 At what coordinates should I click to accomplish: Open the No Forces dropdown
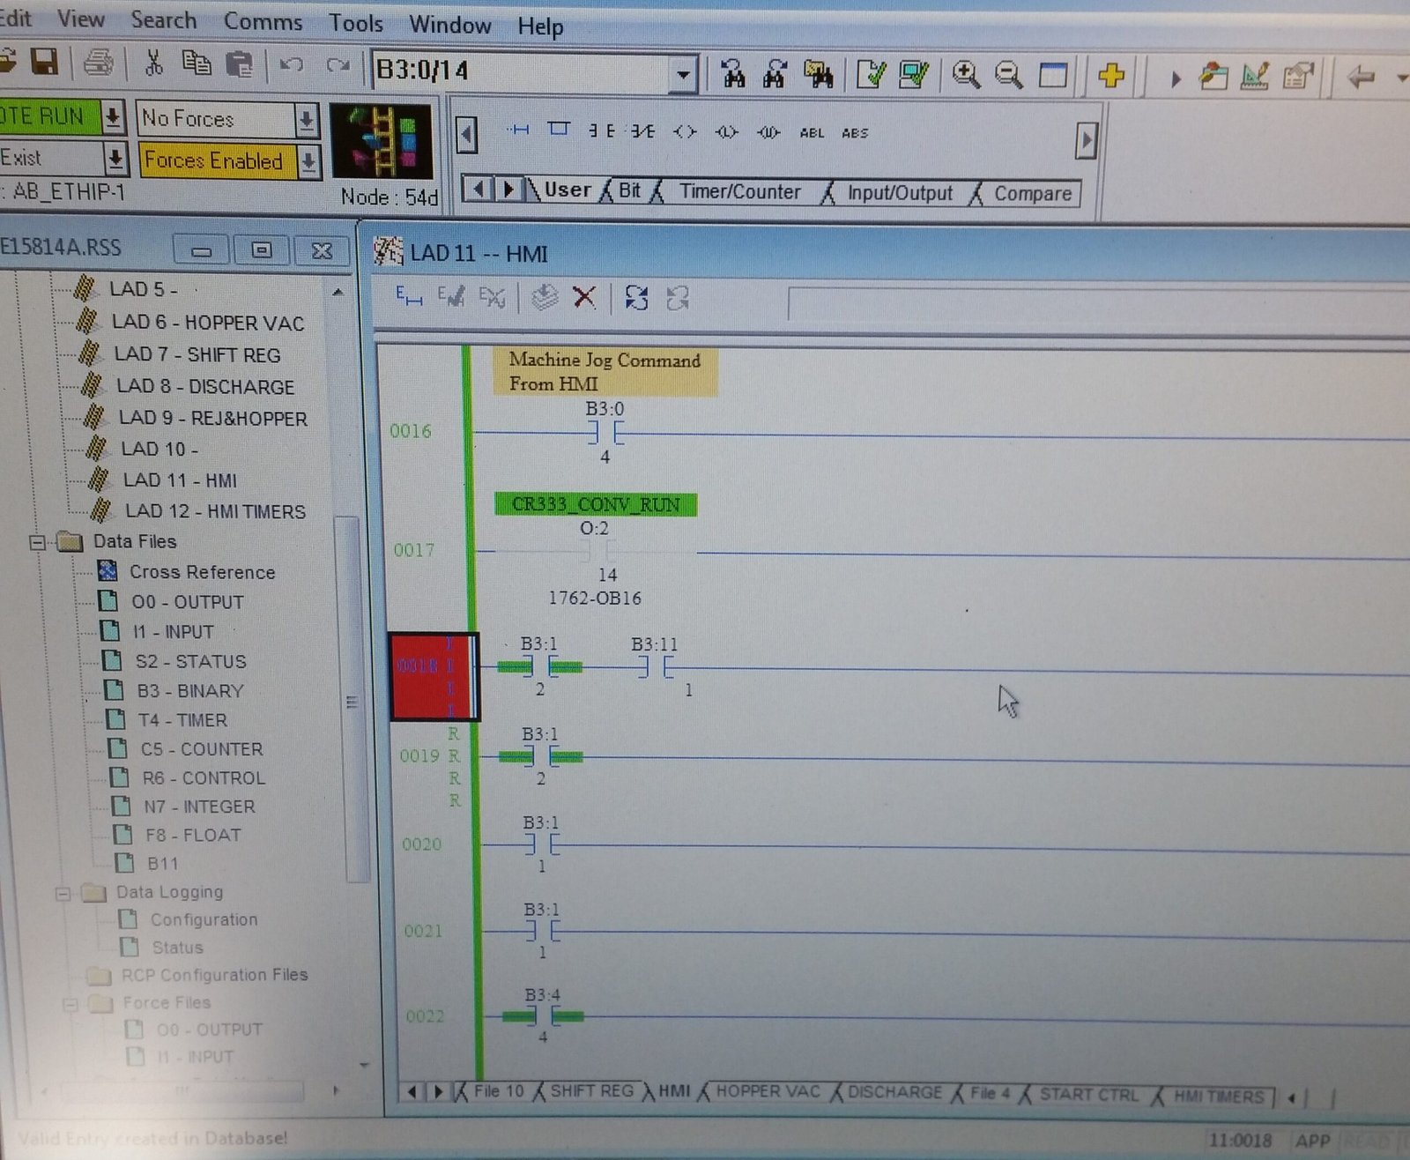point(306,120)
